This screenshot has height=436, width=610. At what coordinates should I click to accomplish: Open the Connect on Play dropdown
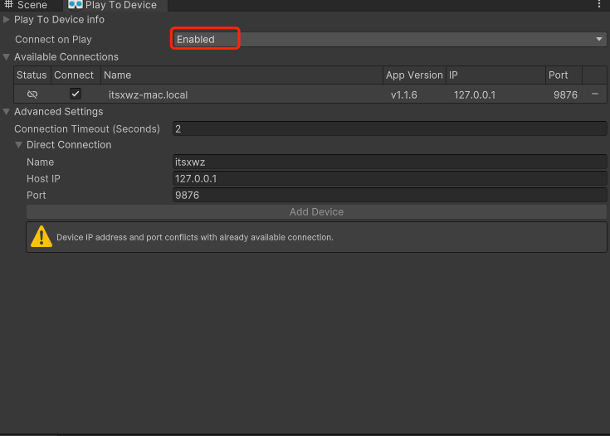[x=388, y=39]
